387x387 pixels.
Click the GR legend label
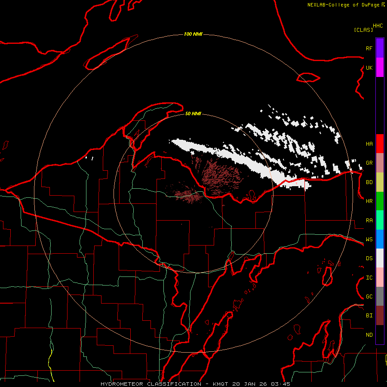click(369, 163)
